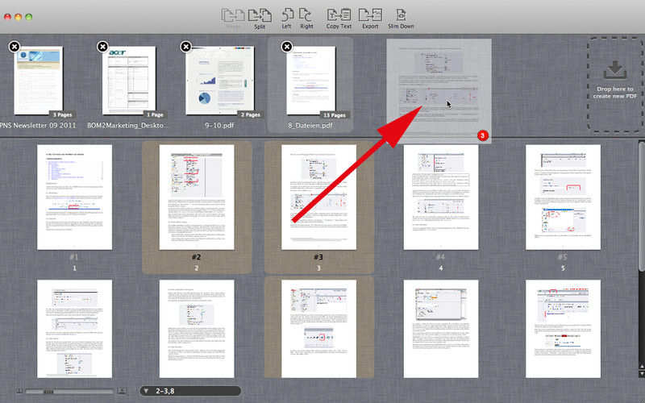The image size is (645, 403).
Task: Click the page range field showing 2-3,8
Action: coord(191,391)
